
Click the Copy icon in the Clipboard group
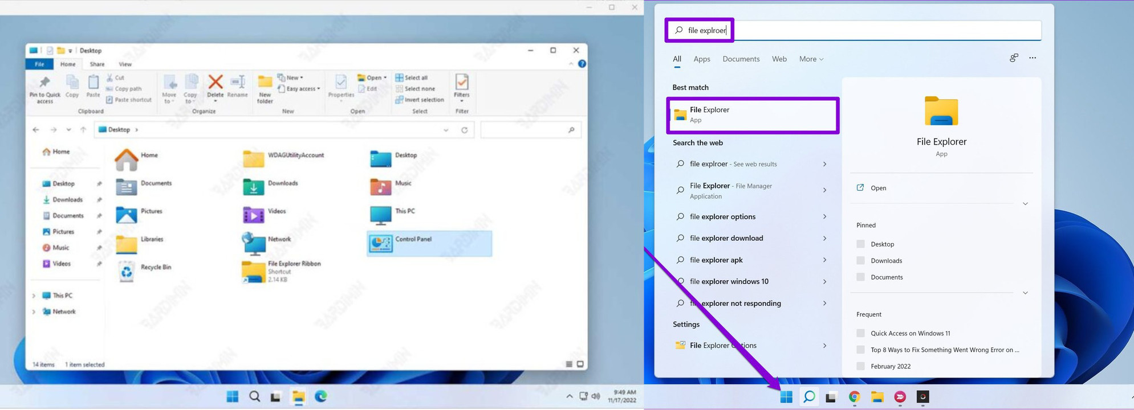[72, 87]
